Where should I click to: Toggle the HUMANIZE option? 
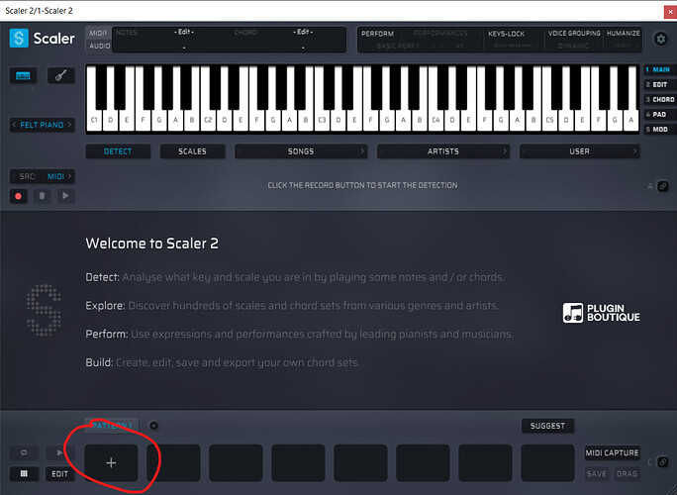click(x=623, y=34)
